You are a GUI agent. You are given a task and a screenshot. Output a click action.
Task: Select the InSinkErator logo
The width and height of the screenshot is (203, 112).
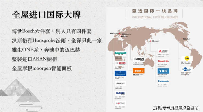[x=187, y=69]
